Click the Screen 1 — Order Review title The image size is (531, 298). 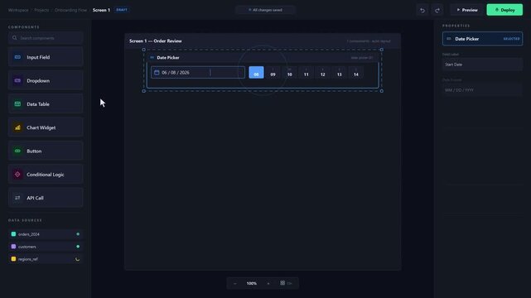pyautogui.click(x=156, y=41)
